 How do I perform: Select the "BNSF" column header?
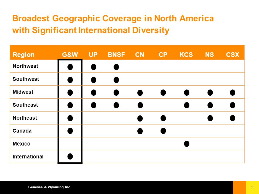point(116,55)
